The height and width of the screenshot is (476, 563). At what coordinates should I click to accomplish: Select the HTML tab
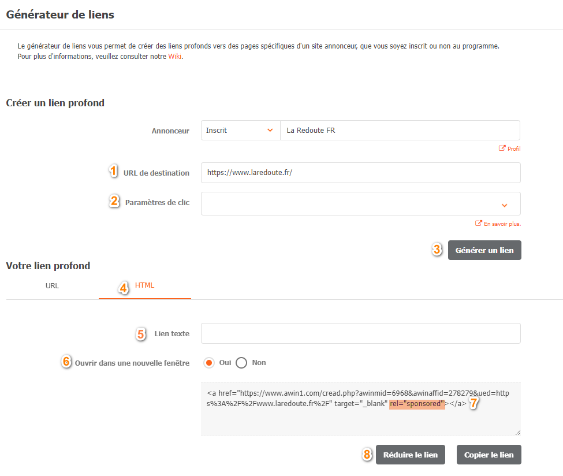(144, 285)
